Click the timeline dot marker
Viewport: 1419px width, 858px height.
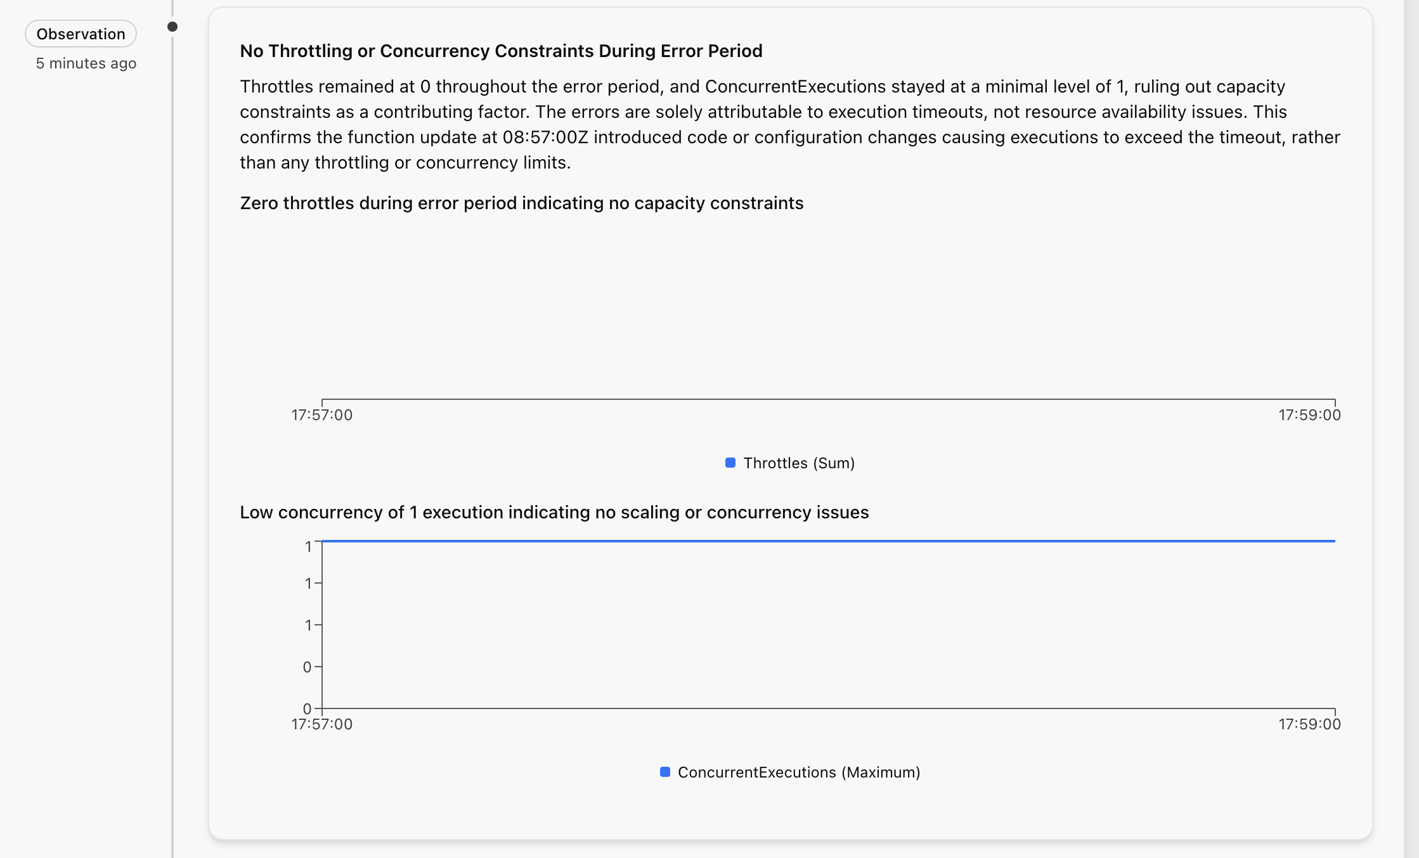[172, 27]
